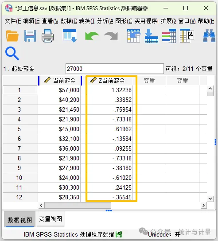Click cell $24,000 in row 10
Image resolution: width=218 pixels, height=241 pixels.
[x=59, y=178]
